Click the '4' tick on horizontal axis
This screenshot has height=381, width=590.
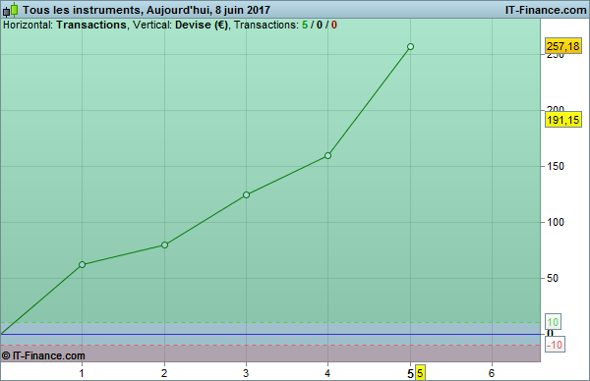[327, 373]
